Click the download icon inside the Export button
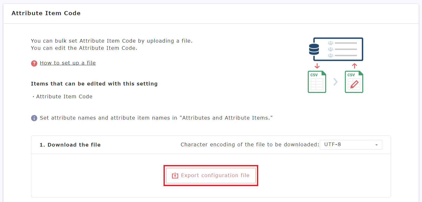 click(175, 176)
